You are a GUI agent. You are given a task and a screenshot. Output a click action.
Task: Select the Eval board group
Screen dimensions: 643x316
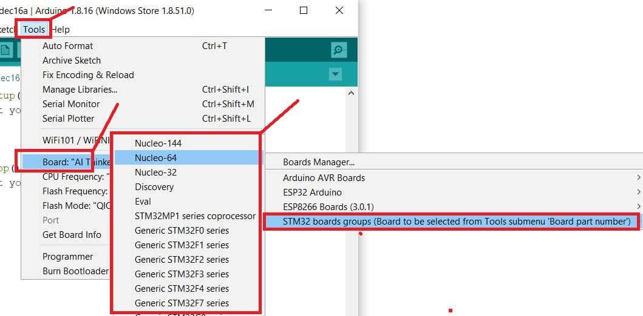[x=186, y=202]
